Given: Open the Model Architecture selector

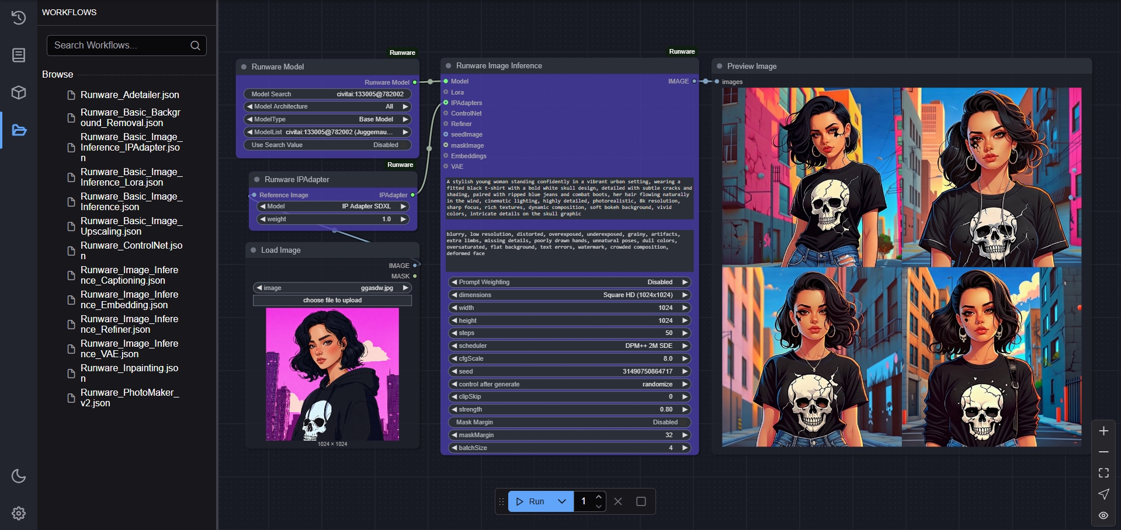Looking at the screenshot, I should pos(328,106).
